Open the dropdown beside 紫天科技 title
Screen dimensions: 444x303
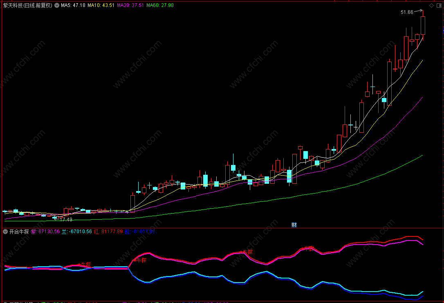pyautogui.click(x=57, y=5)
